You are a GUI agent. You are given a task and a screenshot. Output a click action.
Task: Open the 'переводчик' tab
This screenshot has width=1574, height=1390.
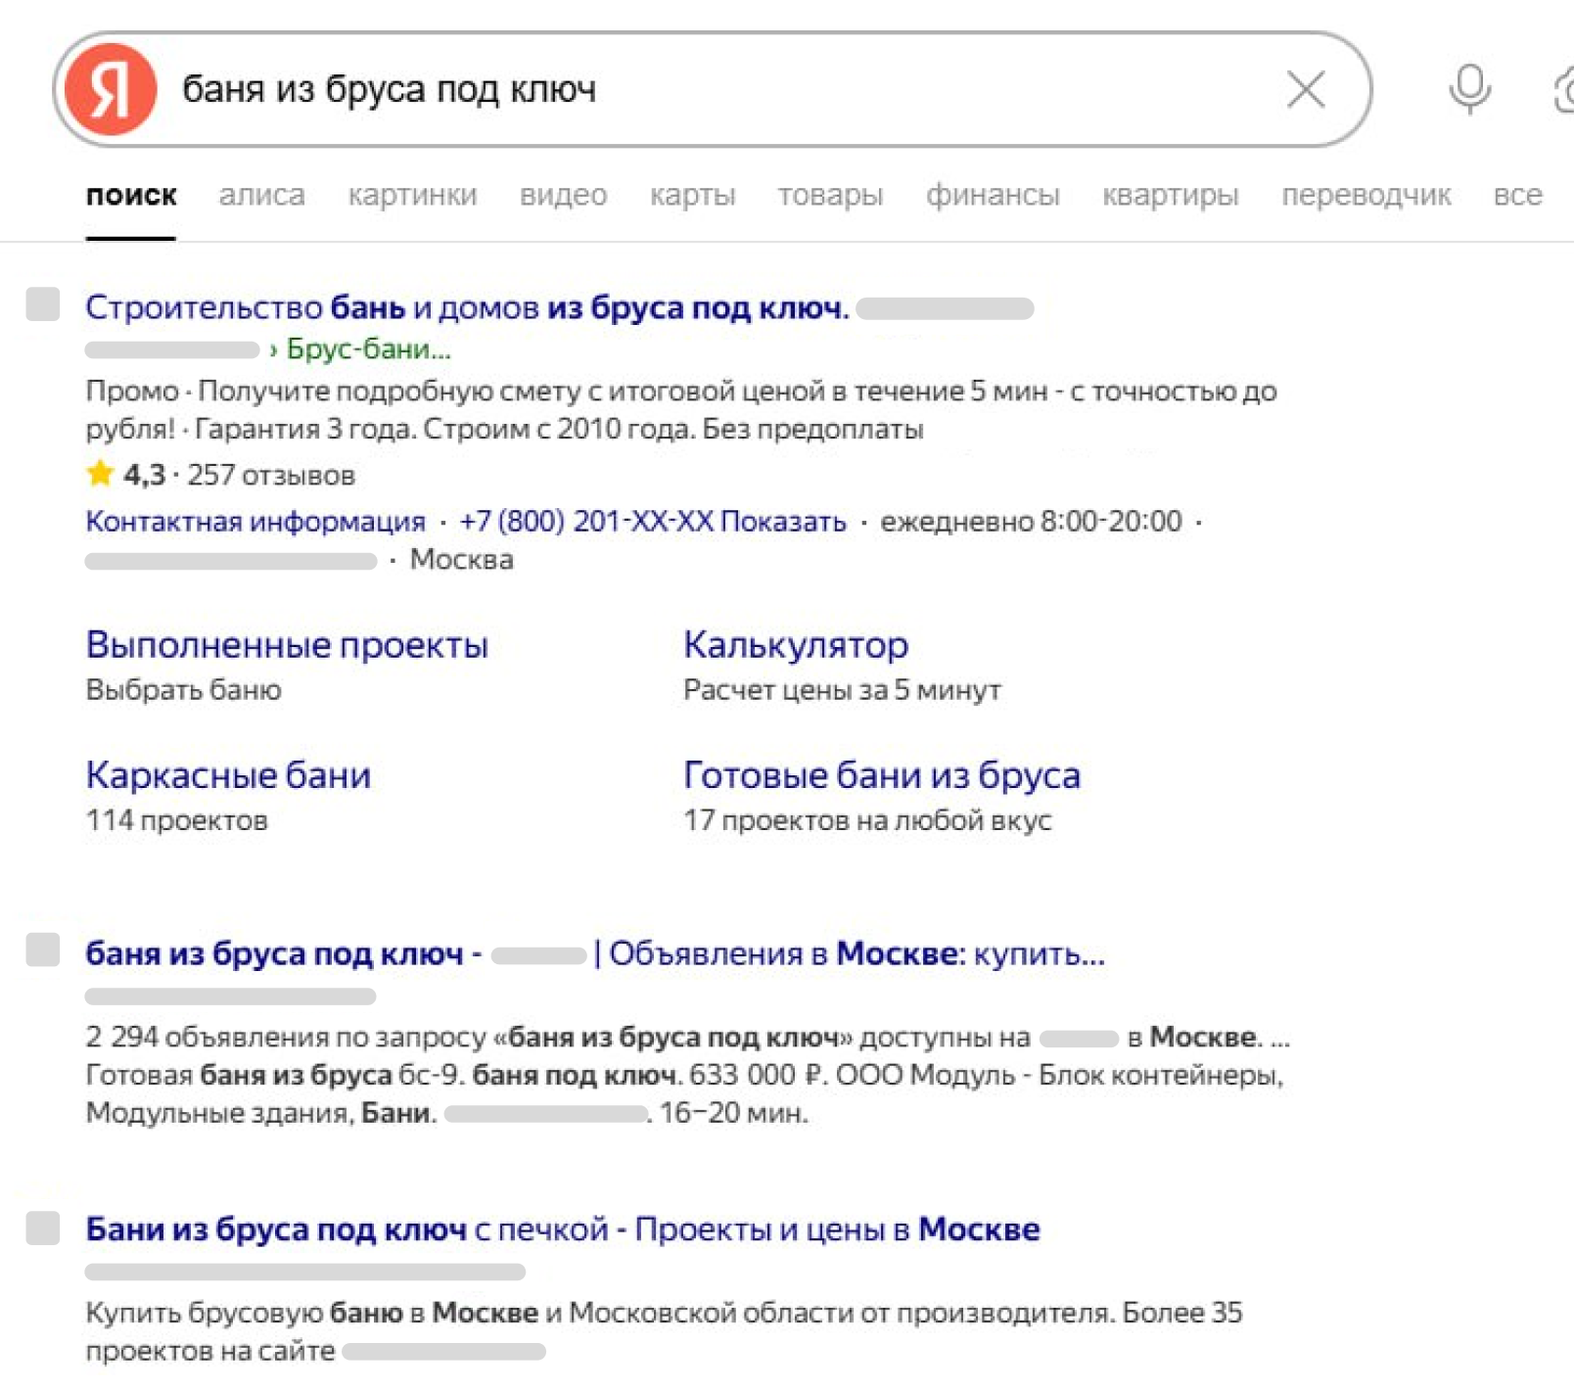coord(1366,195)
